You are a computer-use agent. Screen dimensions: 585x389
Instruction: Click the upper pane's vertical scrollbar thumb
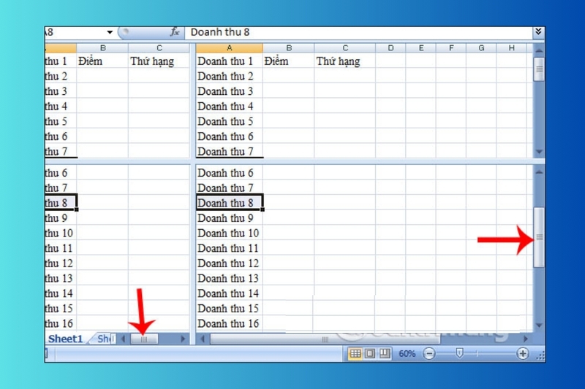539,69
